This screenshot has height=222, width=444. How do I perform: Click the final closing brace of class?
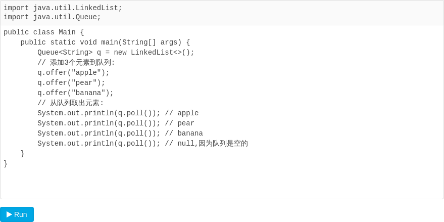[x=6, y=164]
